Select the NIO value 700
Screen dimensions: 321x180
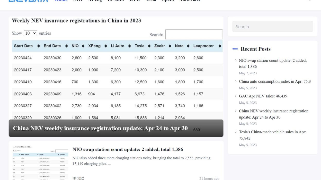click(75, 82)
